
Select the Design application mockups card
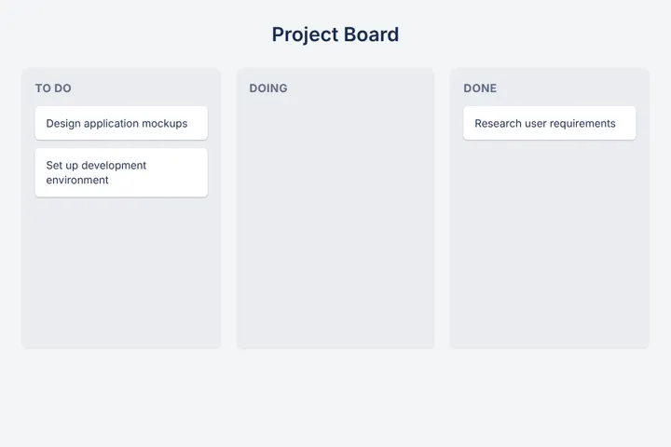(x=121, y=123)
